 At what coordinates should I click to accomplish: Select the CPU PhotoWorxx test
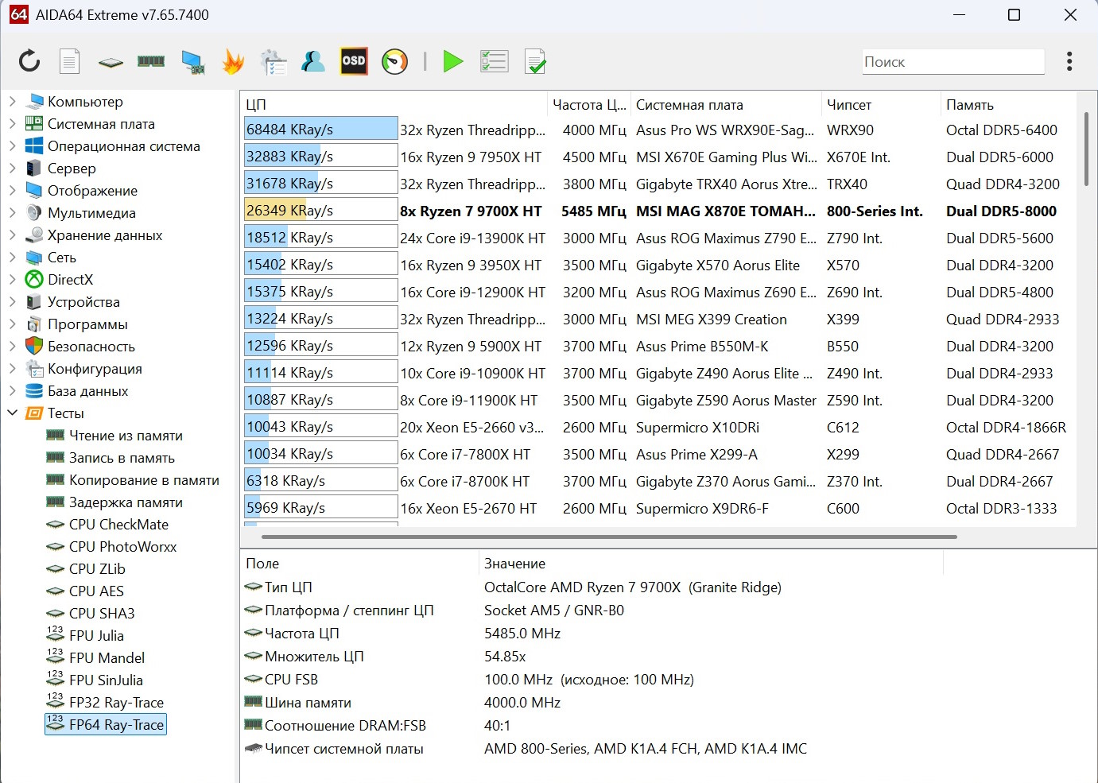(122, 547)
